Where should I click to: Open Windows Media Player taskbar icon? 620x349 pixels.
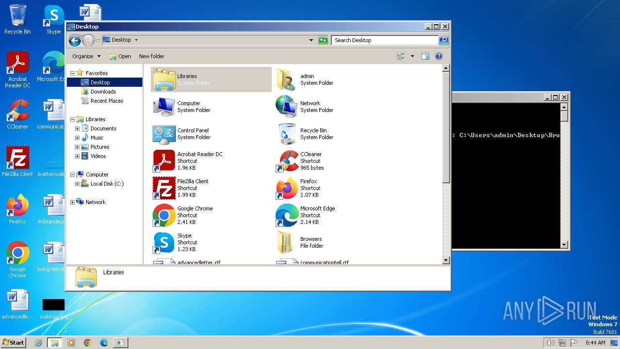click(x=71, y=343)
